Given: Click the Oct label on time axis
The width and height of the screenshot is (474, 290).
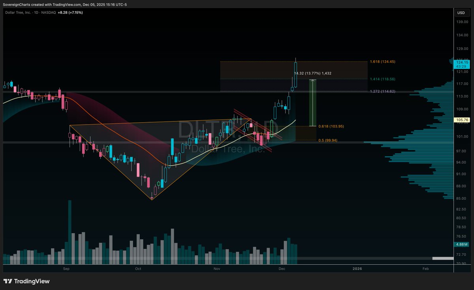Looking at the screenshot, I should click(138, 269).
